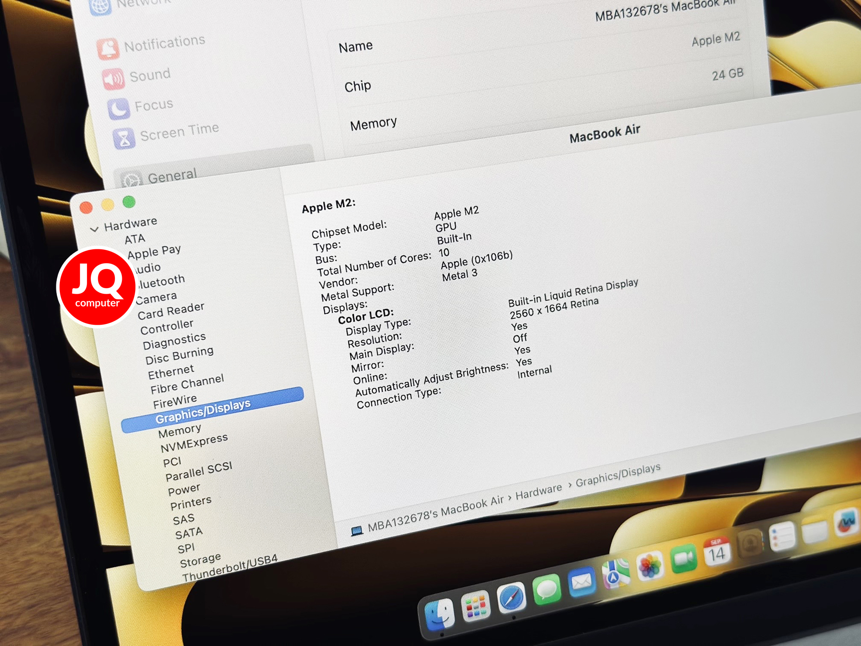
Task: Open Card Reader hardware info
Action: pos(171,311)
